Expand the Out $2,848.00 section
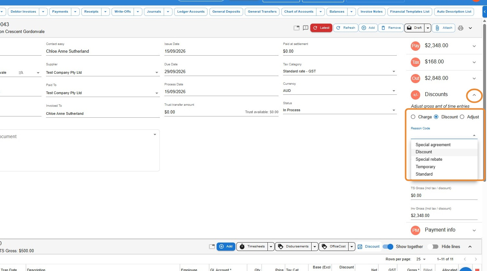487x271 pixels. click(x=474, y=78)
